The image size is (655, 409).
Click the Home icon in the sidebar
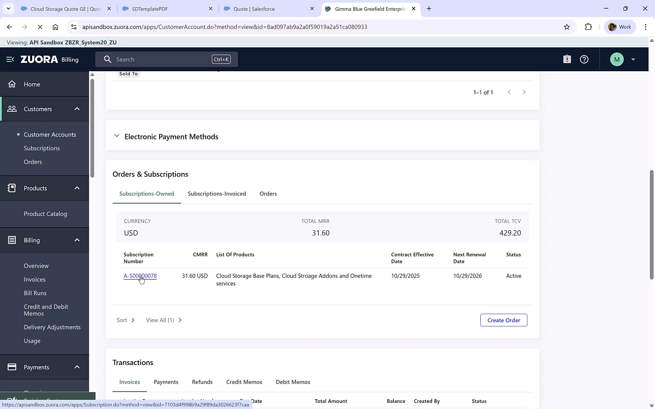(12, 84)
